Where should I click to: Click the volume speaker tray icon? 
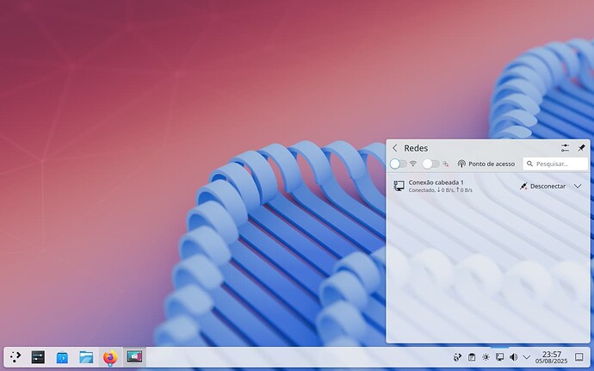(x=513, y=356)
